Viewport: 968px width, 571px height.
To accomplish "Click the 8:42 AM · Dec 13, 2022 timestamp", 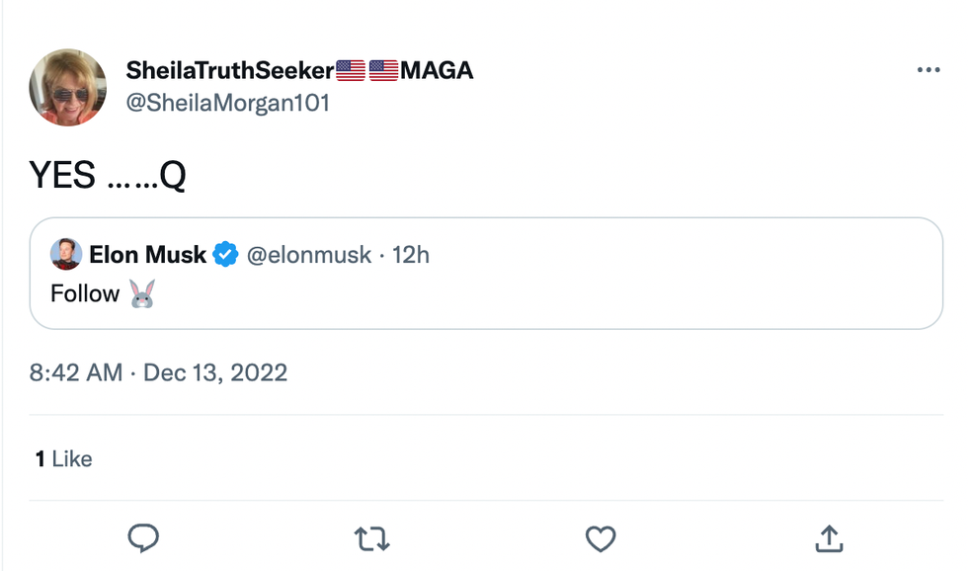I will point(158,372).
